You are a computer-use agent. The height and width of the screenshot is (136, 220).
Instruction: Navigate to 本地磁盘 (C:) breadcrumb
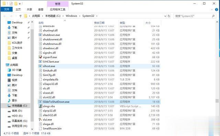click(53, 16)
